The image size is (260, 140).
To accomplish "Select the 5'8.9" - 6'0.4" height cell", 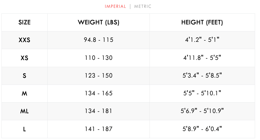I will (x=202, y=129).
